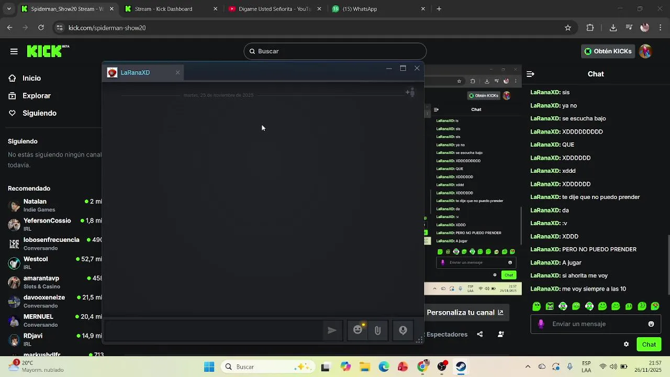Screen dimensions: 670x377
Task: Open Natalan recommended channel
Action: point(54,205)
